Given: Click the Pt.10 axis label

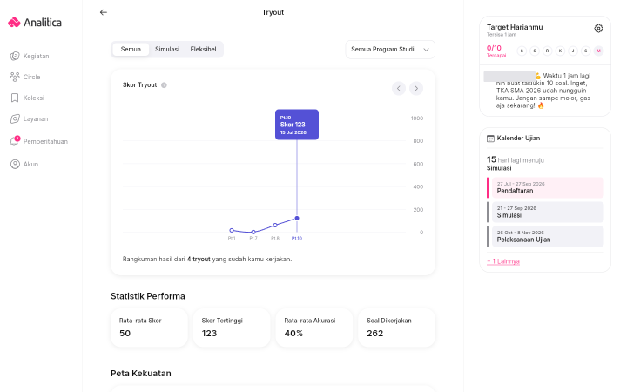Looking at the screenshot, I should click(x=297, y=239).
